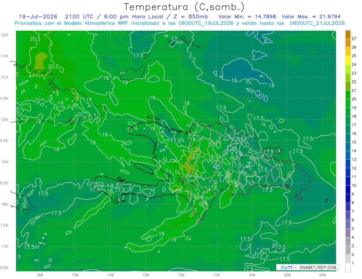Click latitude axis label '22N'
This screenshot has width=362, height=279.
tap(5, 35)
